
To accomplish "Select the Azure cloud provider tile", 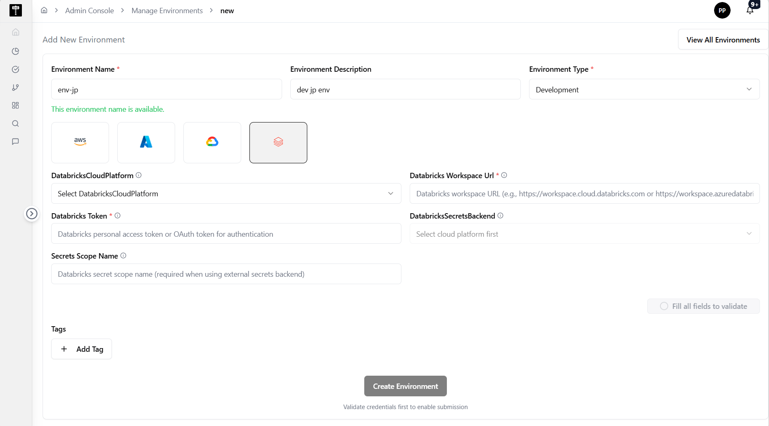I will click(146, 143).
